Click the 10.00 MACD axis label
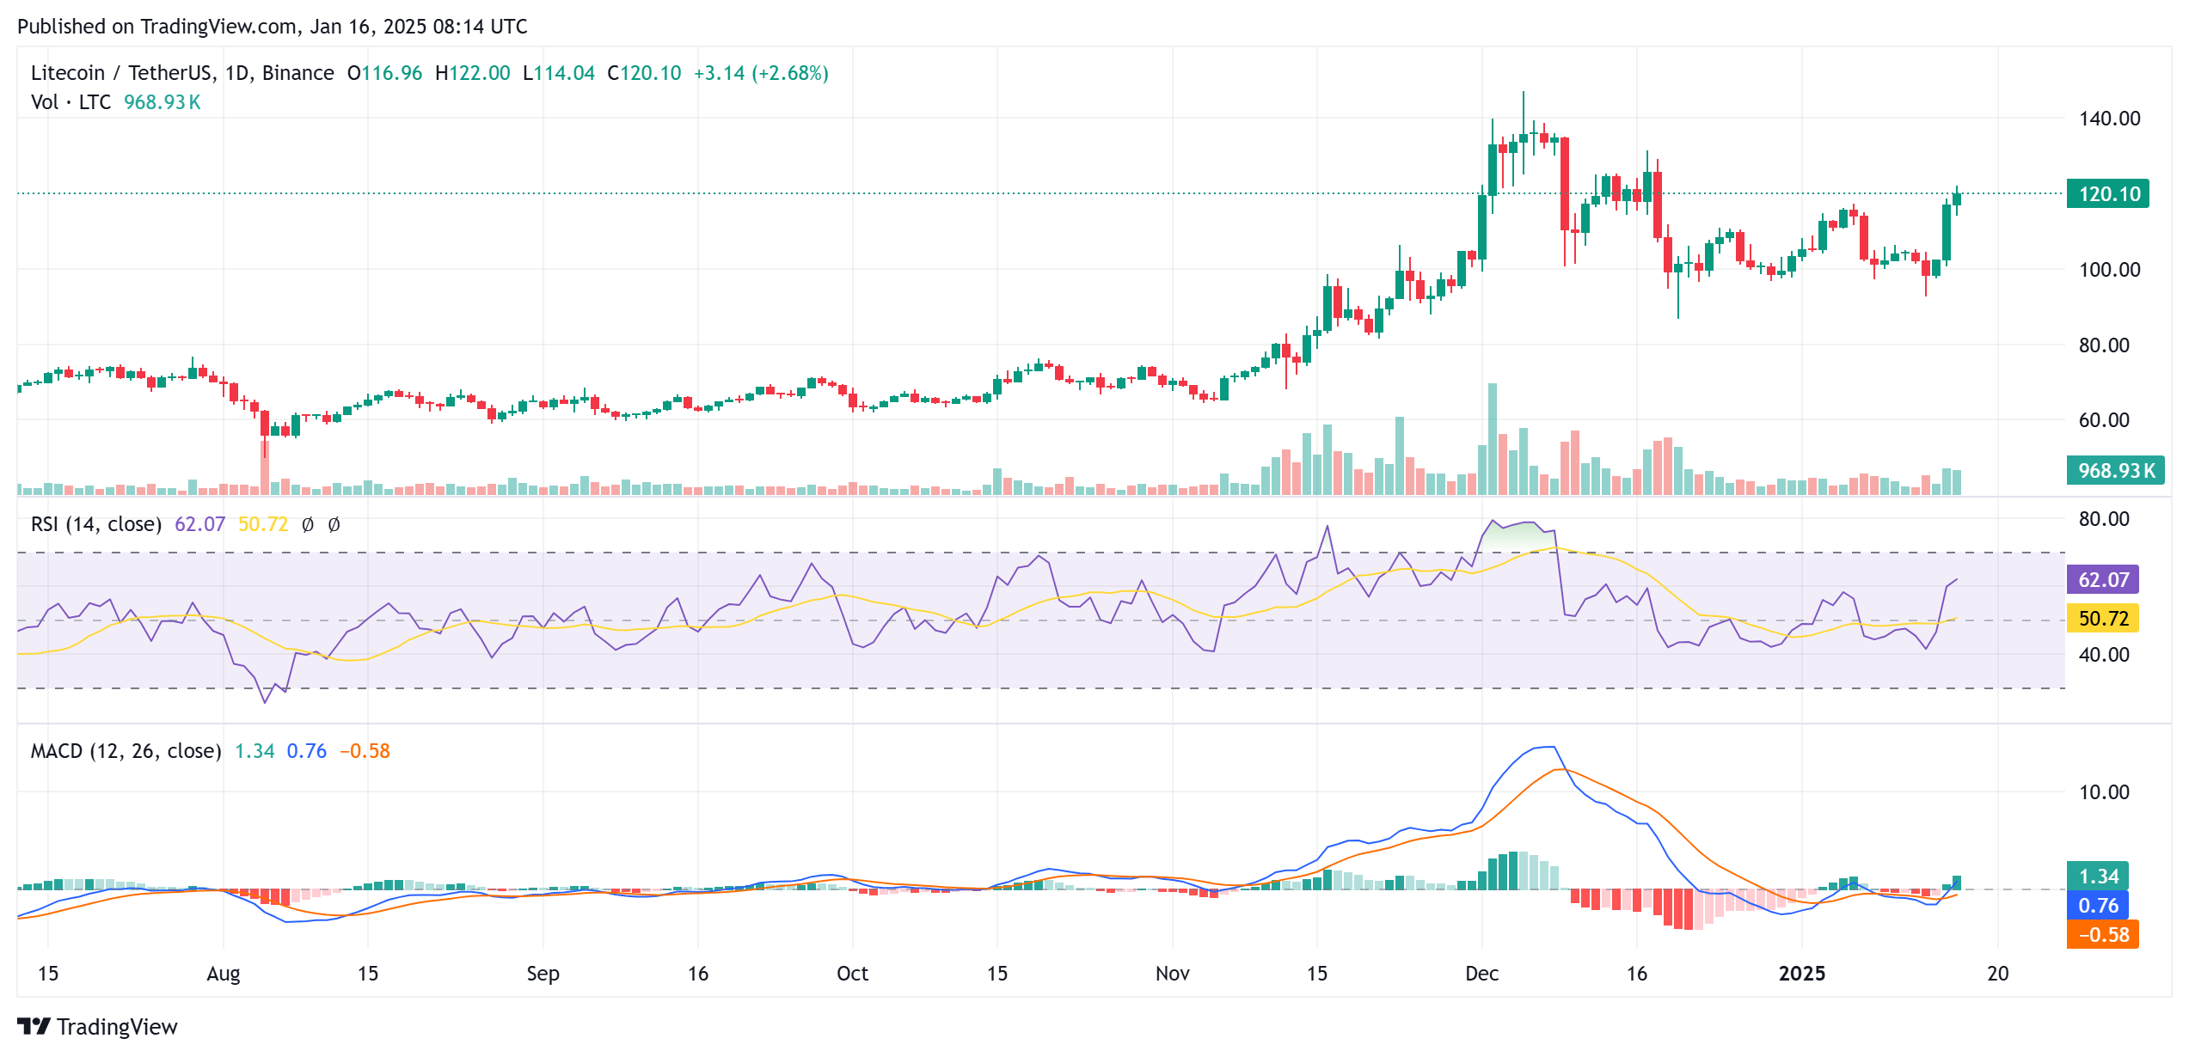Image resolution: width=2189 pixels, height=1057 pixels. (x=2104, y=792)
